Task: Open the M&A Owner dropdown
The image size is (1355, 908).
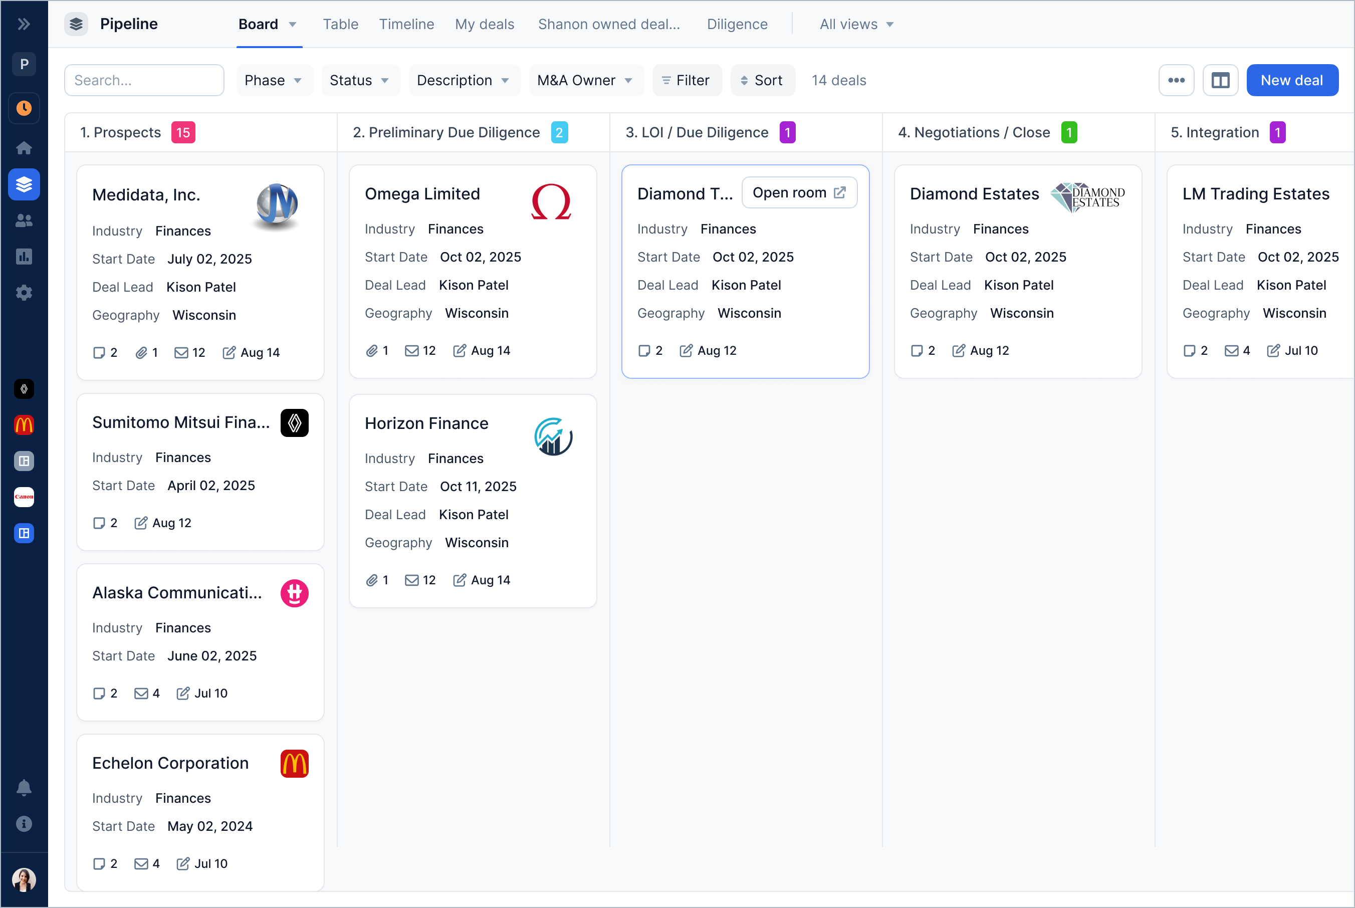Action: (x=585, y=81)
